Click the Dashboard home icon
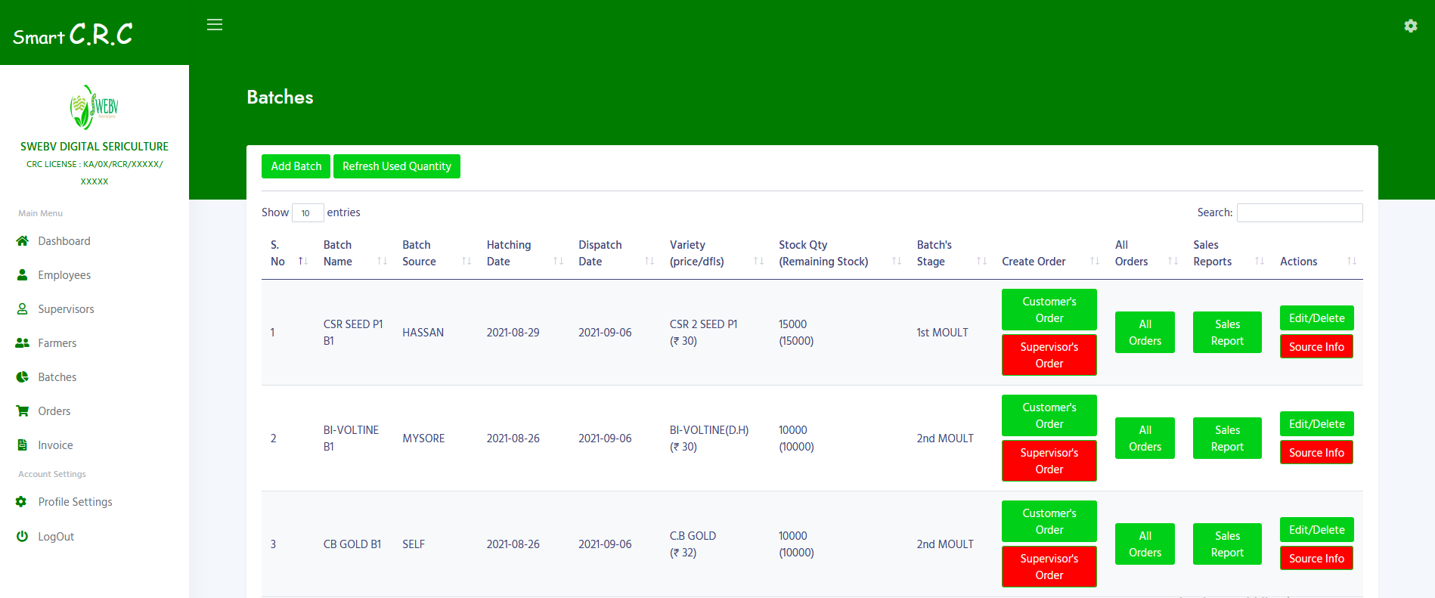Image resolution: width=1435 pixels, height=598 pixels. (23, 241)
